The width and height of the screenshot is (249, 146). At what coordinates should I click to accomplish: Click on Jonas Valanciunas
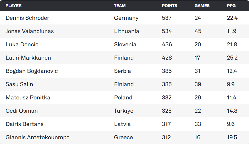[x=30, y=31]
